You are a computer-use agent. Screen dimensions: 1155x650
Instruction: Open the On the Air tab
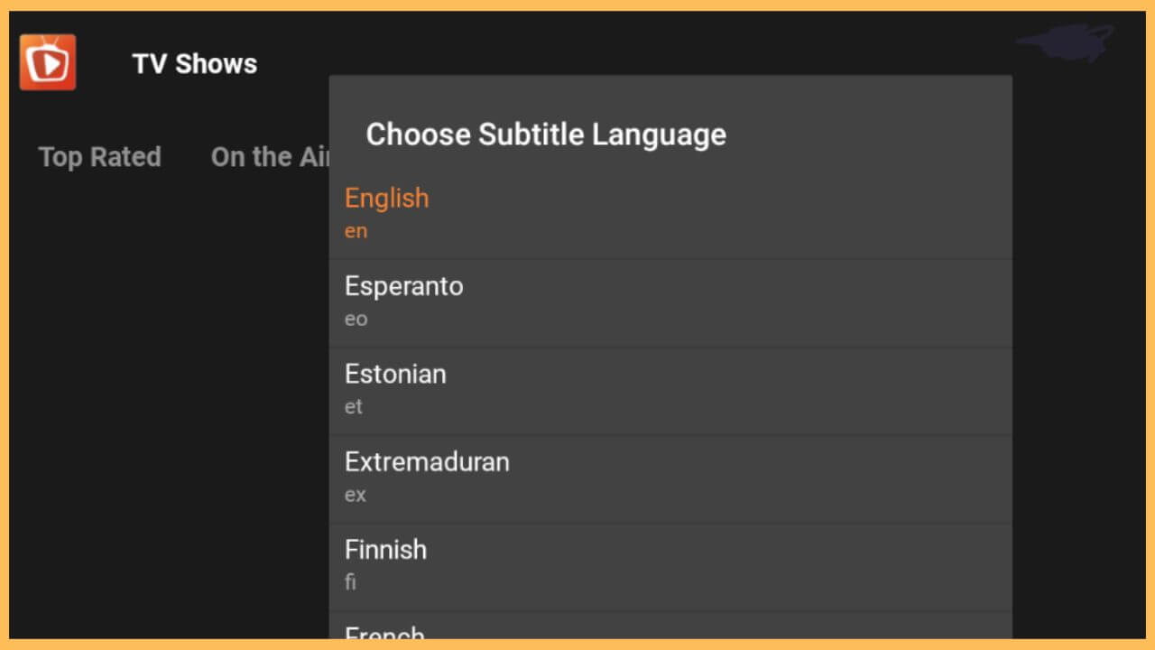pyautogui.click(x=271, y=156)
